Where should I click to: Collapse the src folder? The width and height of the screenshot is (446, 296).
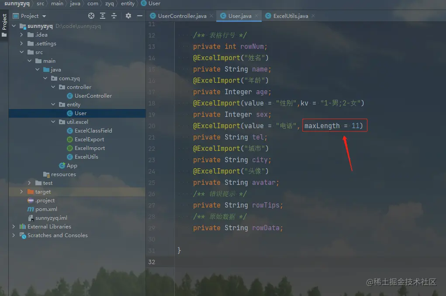point(21,52)
